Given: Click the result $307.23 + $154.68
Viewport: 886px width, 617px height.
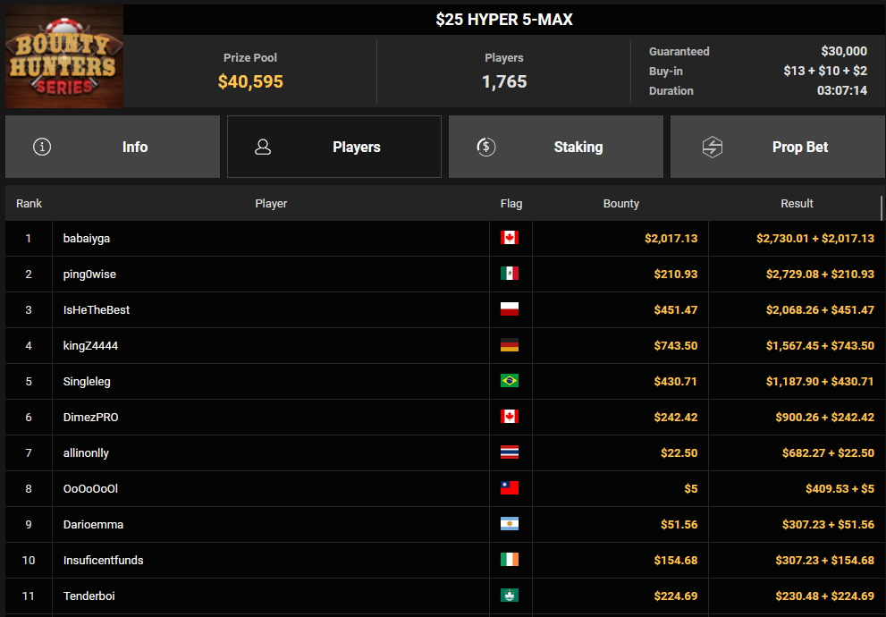Looking at the screenshot, I should [825, 560].
